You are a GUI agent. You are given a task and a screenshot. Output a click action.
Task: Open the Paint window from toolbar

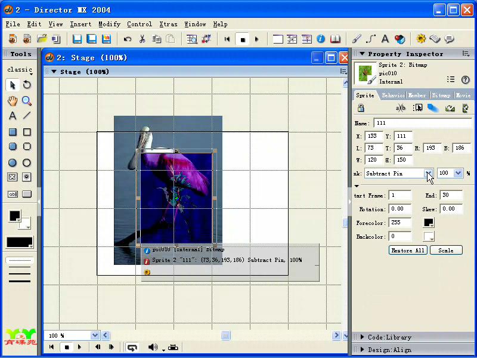coord(356,39)
